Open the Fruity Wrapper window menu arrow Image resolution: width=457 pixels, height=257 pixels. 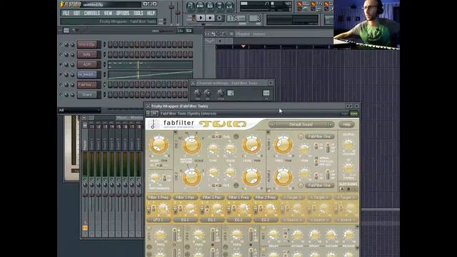(148, 106)
